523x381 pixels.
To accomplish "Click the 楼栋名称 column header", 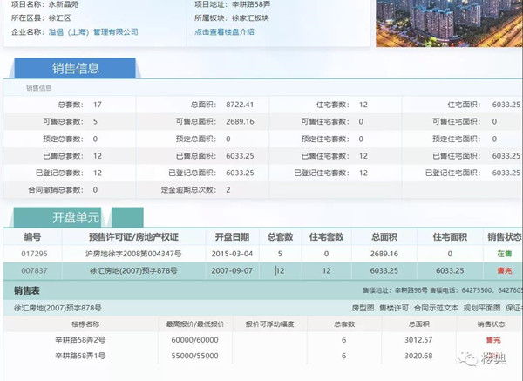I will (85, 324).
